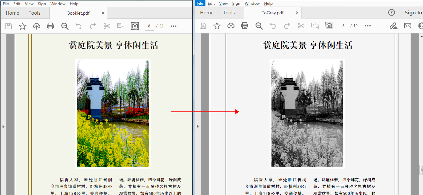The image size is (423, 195).
Task: Click vertical scrollbar thumb in ToGray.pdf window
Action: 421,170
